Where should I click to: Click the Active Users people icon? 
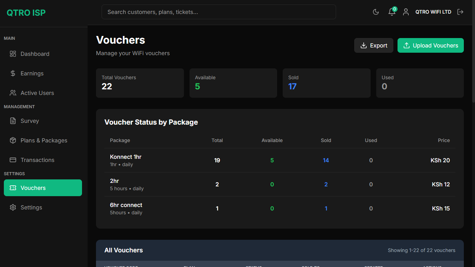pos(13,93)
